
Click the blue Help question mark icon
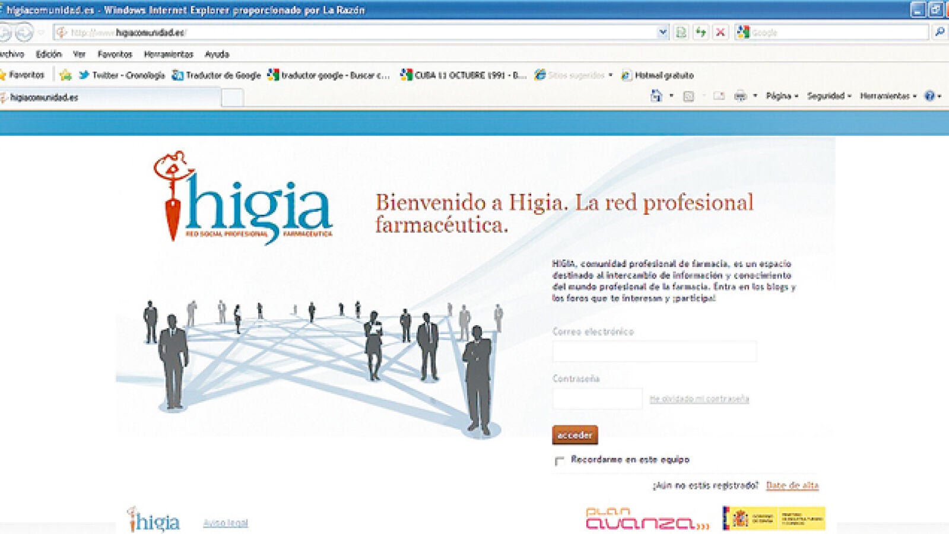coord(929,96)
